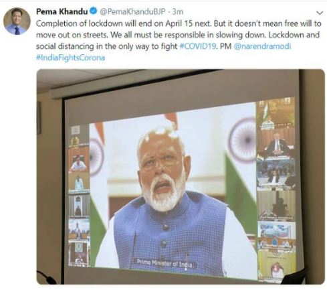Viewport: 327px width, 292px height.
Task: Select the participant tile with flag on yellow background
Action: 276,114
